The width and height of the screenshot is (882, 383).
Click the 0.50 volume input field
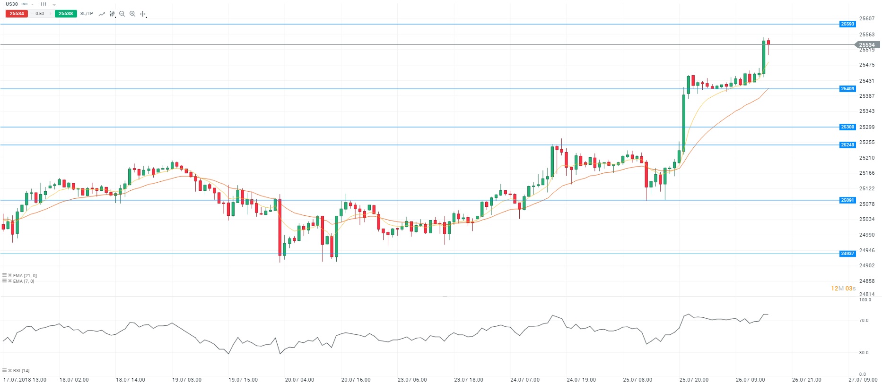pyautogui.click(x=40, y=14)
